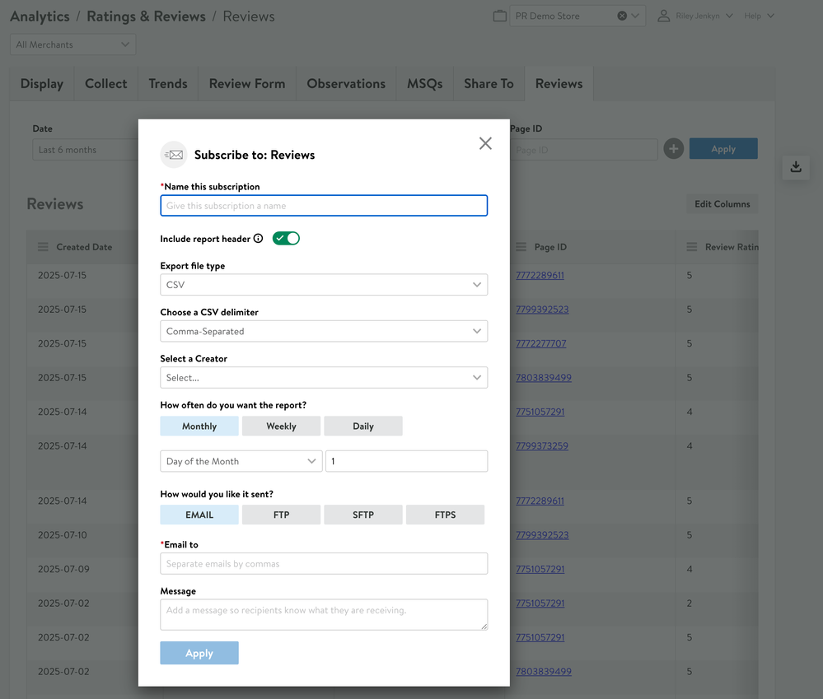The image size is (823, 699).
Task: Open the All Merchants dropdown
Action: coord(73,44)
